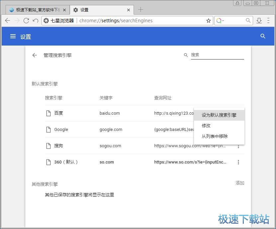Viewport: 276px width, 229px height.
Task: Close the 极速下载站 tab
Action: pyautogui.click(x=64, y=10)
